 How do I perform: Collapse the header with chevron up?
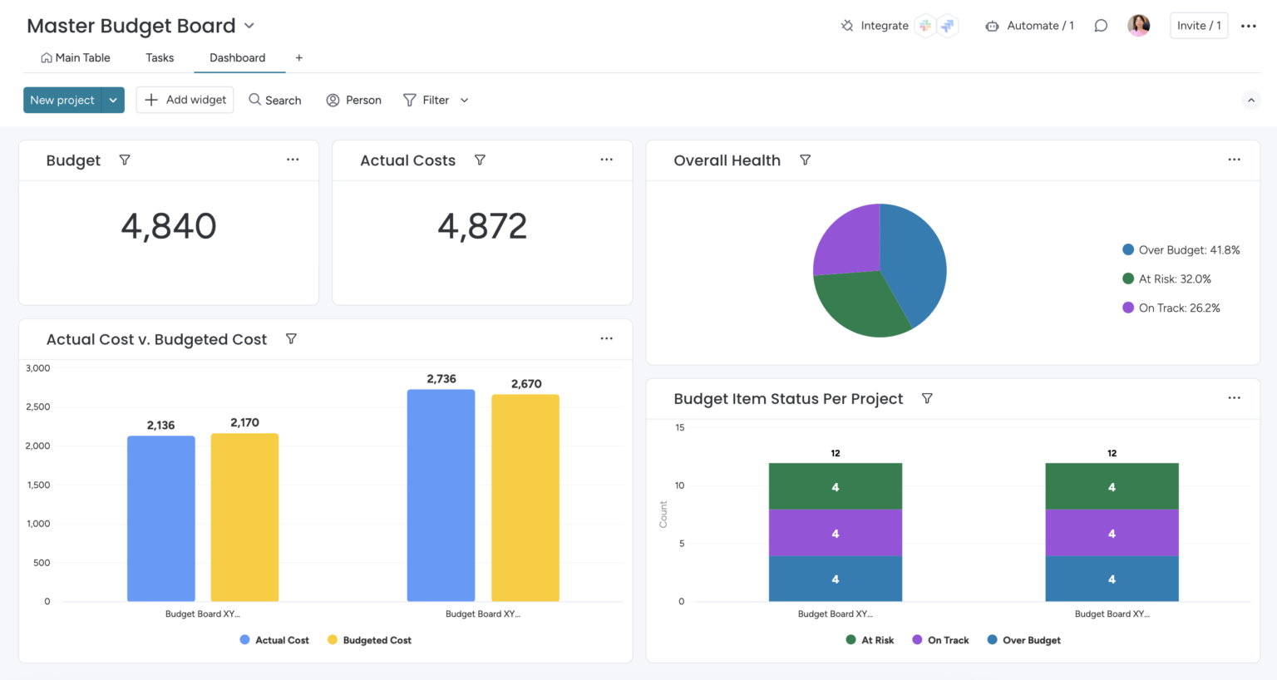1251,101
